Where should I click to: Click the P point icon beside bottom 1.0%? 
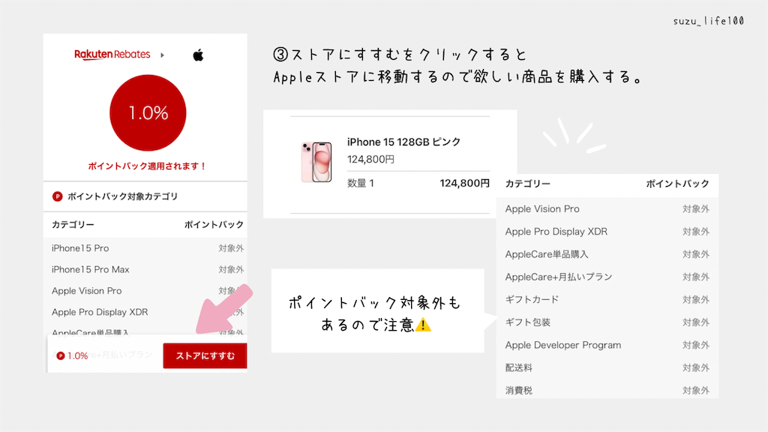point(61,356)
